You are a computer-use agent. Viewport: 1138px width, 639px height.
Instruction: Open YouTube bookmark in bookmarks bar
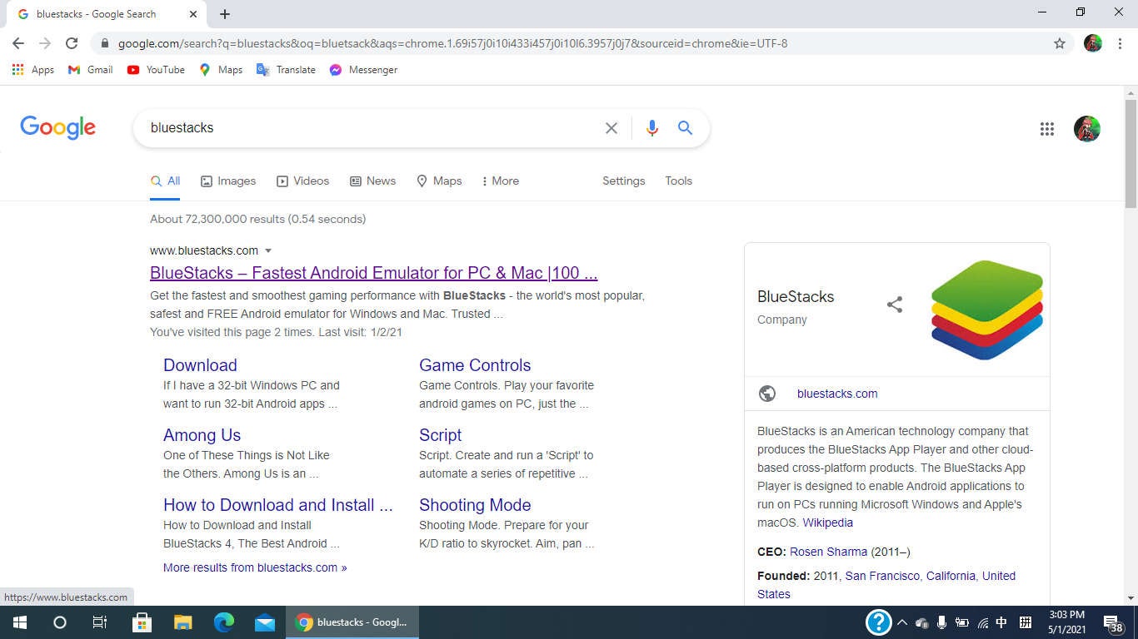point(156,70)
